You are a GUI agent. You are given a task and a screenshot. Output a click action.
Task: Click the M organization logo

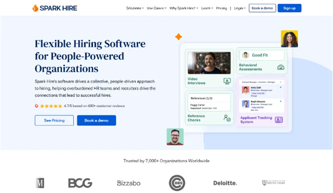pyautogui.click(x=40, y=183)
